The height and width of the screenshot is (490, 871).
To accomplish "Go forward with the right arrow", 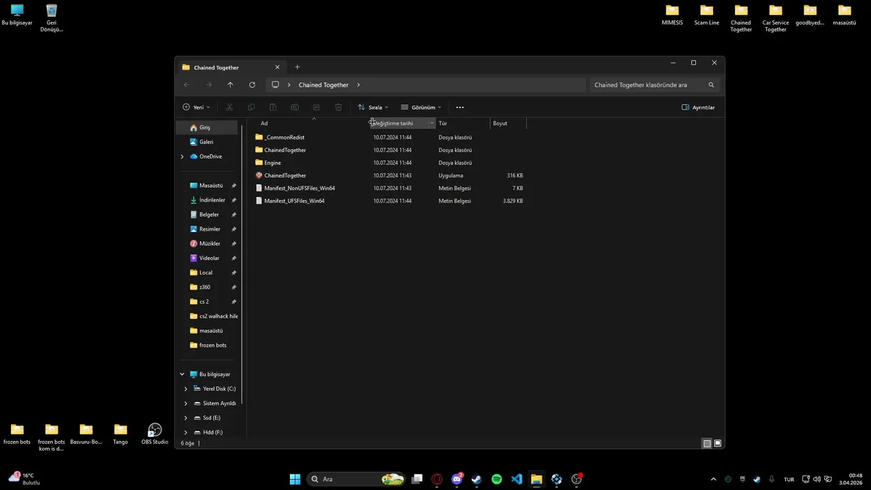I will tap(208, 85).
